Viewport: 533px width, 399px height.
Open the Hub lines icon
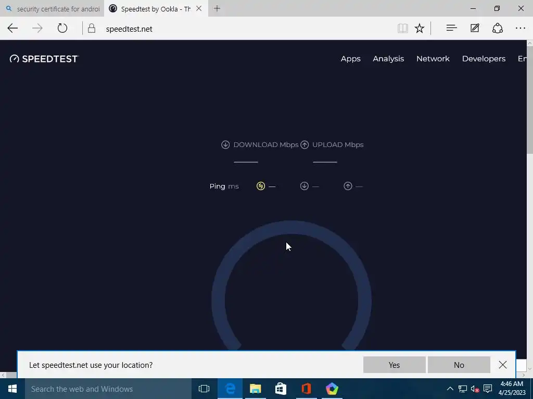pos(451,29)
